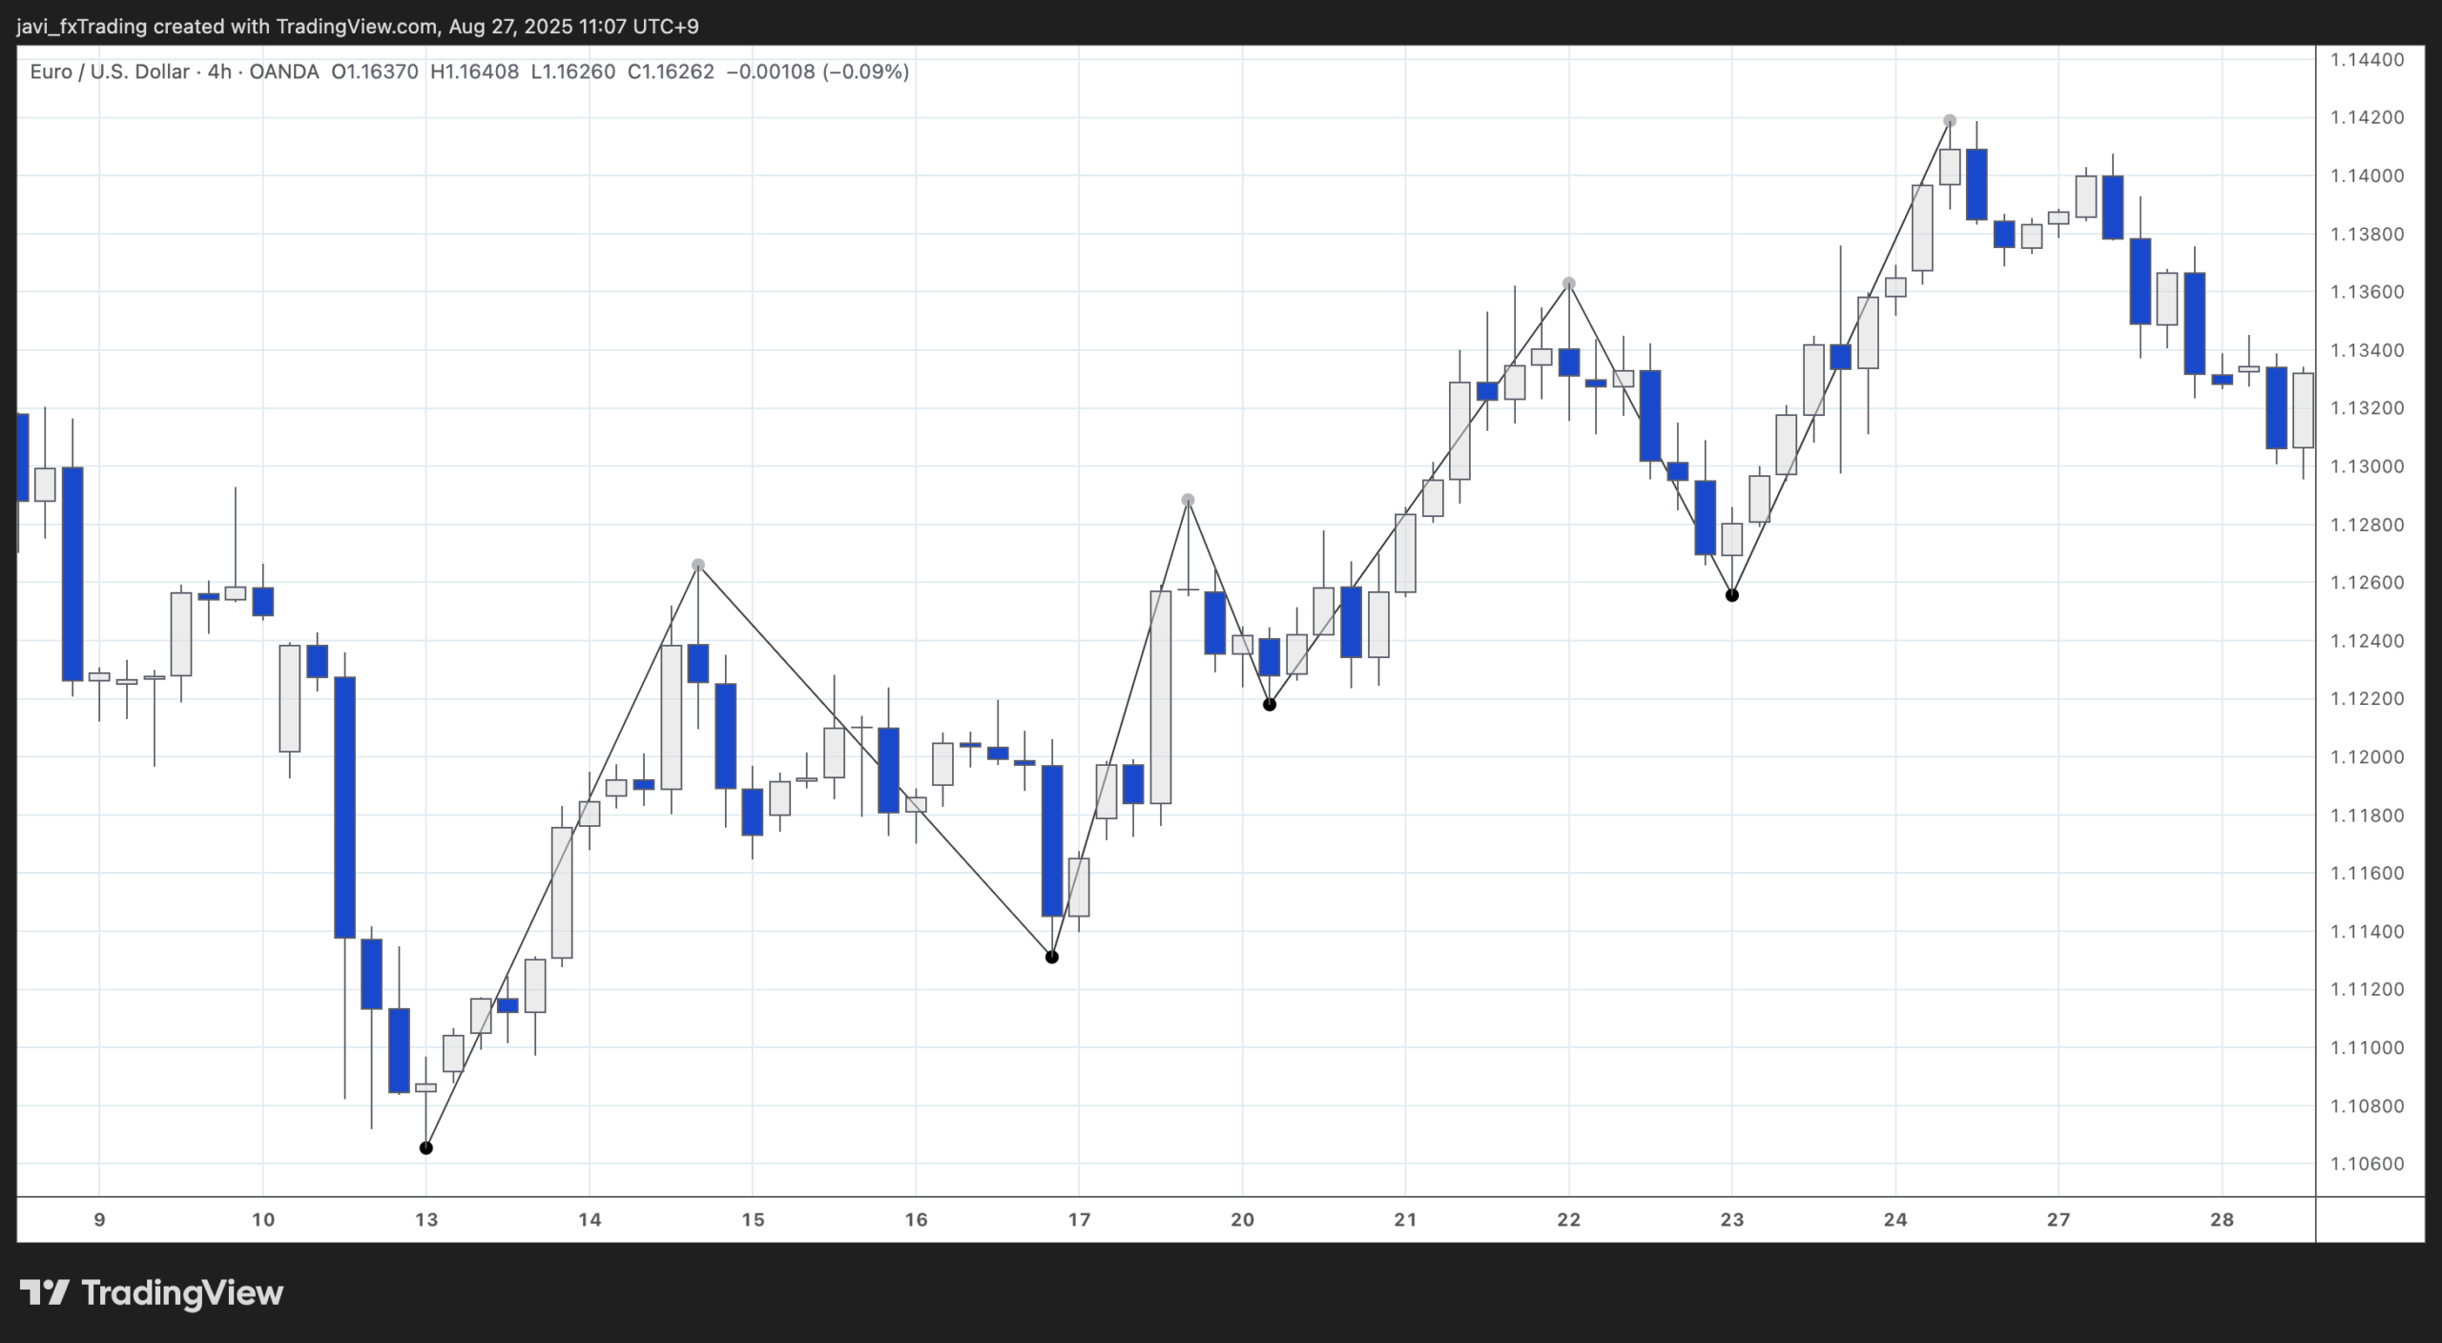Open the '4h' timeframe selector in legend
Image resolution: width=2442 pixels, height=1343 pixels.
coord(217,71)
